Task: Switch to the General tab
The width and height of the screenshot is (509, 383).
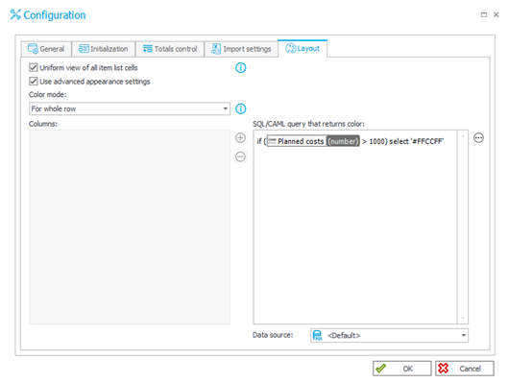Action: coord(46,49)
